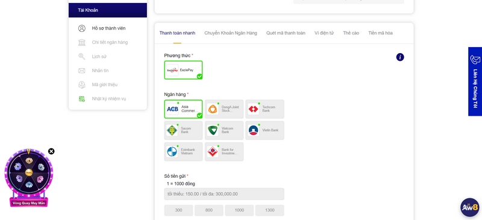
Task: Choose Techcom Bank option
Action: click(264, 109)
